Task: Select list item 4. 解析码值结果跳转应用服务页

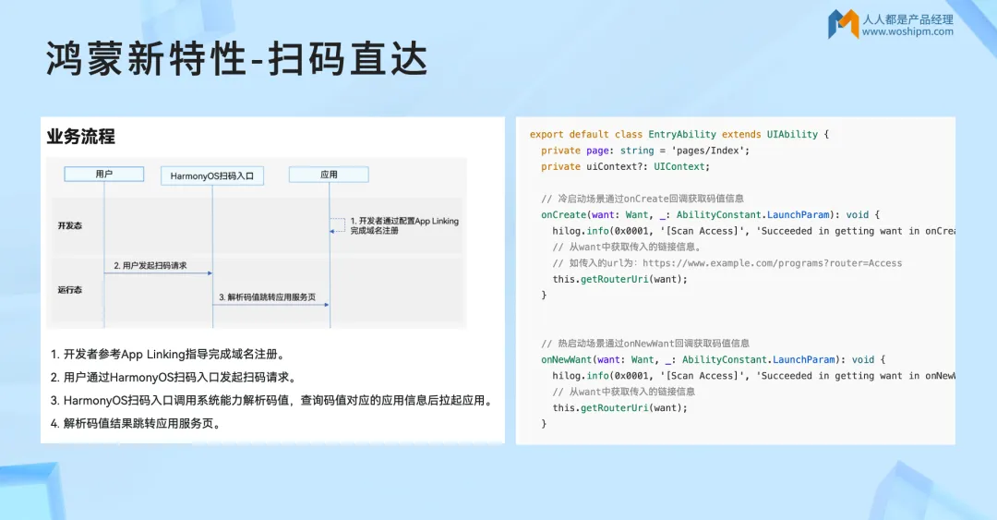Action: click(x=137, y=423)
